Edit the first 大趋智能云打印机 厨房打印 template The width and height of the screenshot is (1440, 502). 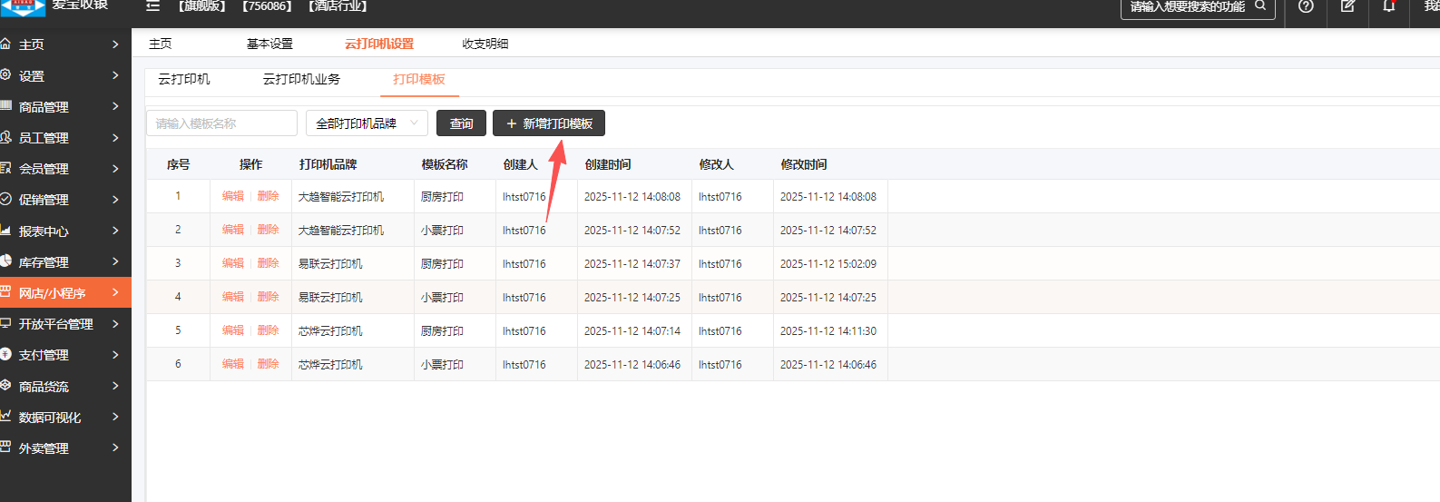tap(232, 196)
